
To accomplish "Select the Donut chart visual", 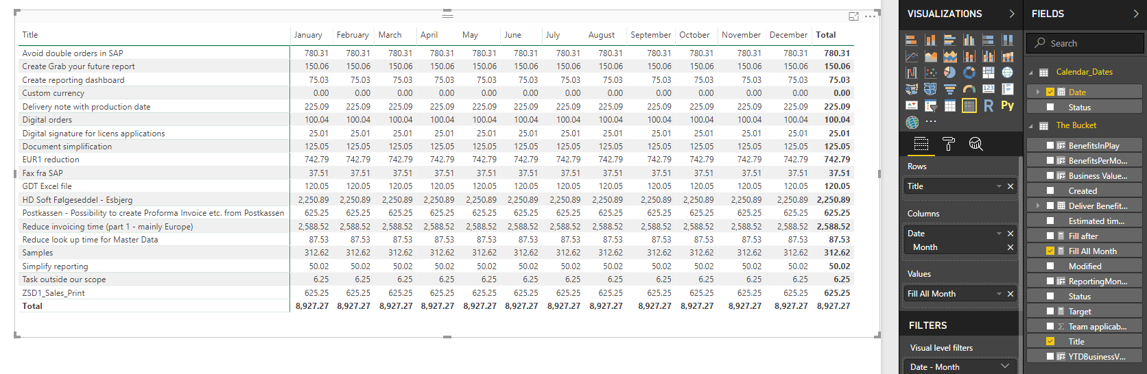I will pos(969,73).
